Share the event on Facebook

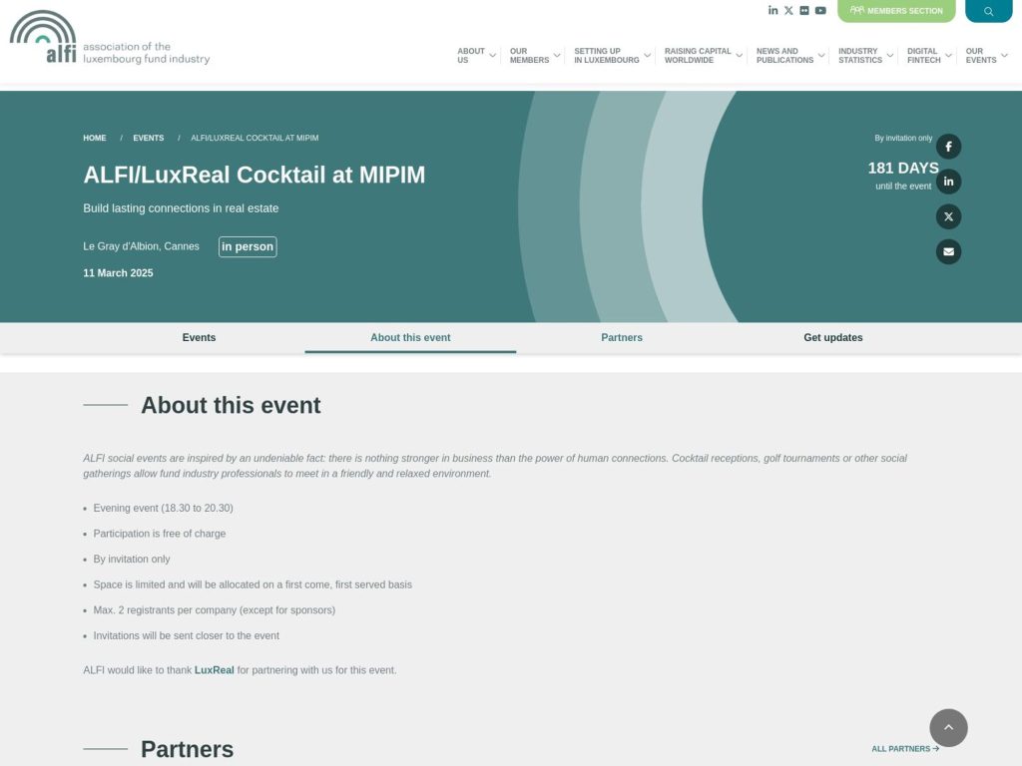click(947, 146)
